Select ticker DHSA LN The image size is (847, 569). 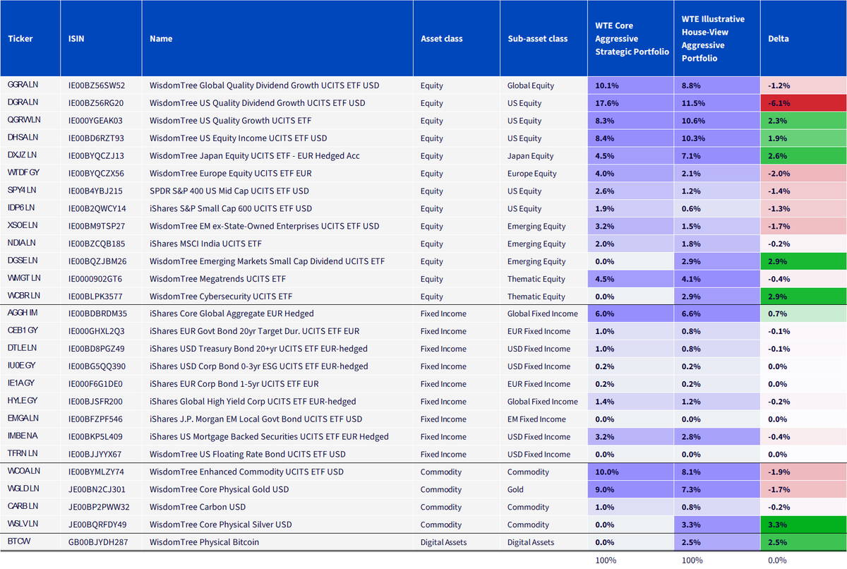click(23, 138)
